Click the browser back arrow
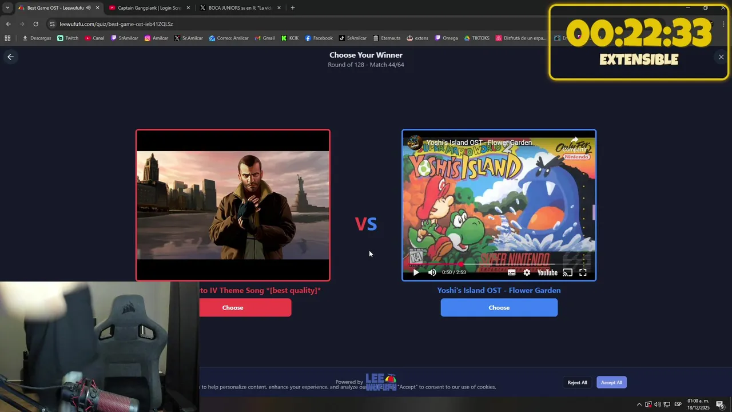This screenshot has height=412, width=732. pyautogui.click(x=8, y=24)
